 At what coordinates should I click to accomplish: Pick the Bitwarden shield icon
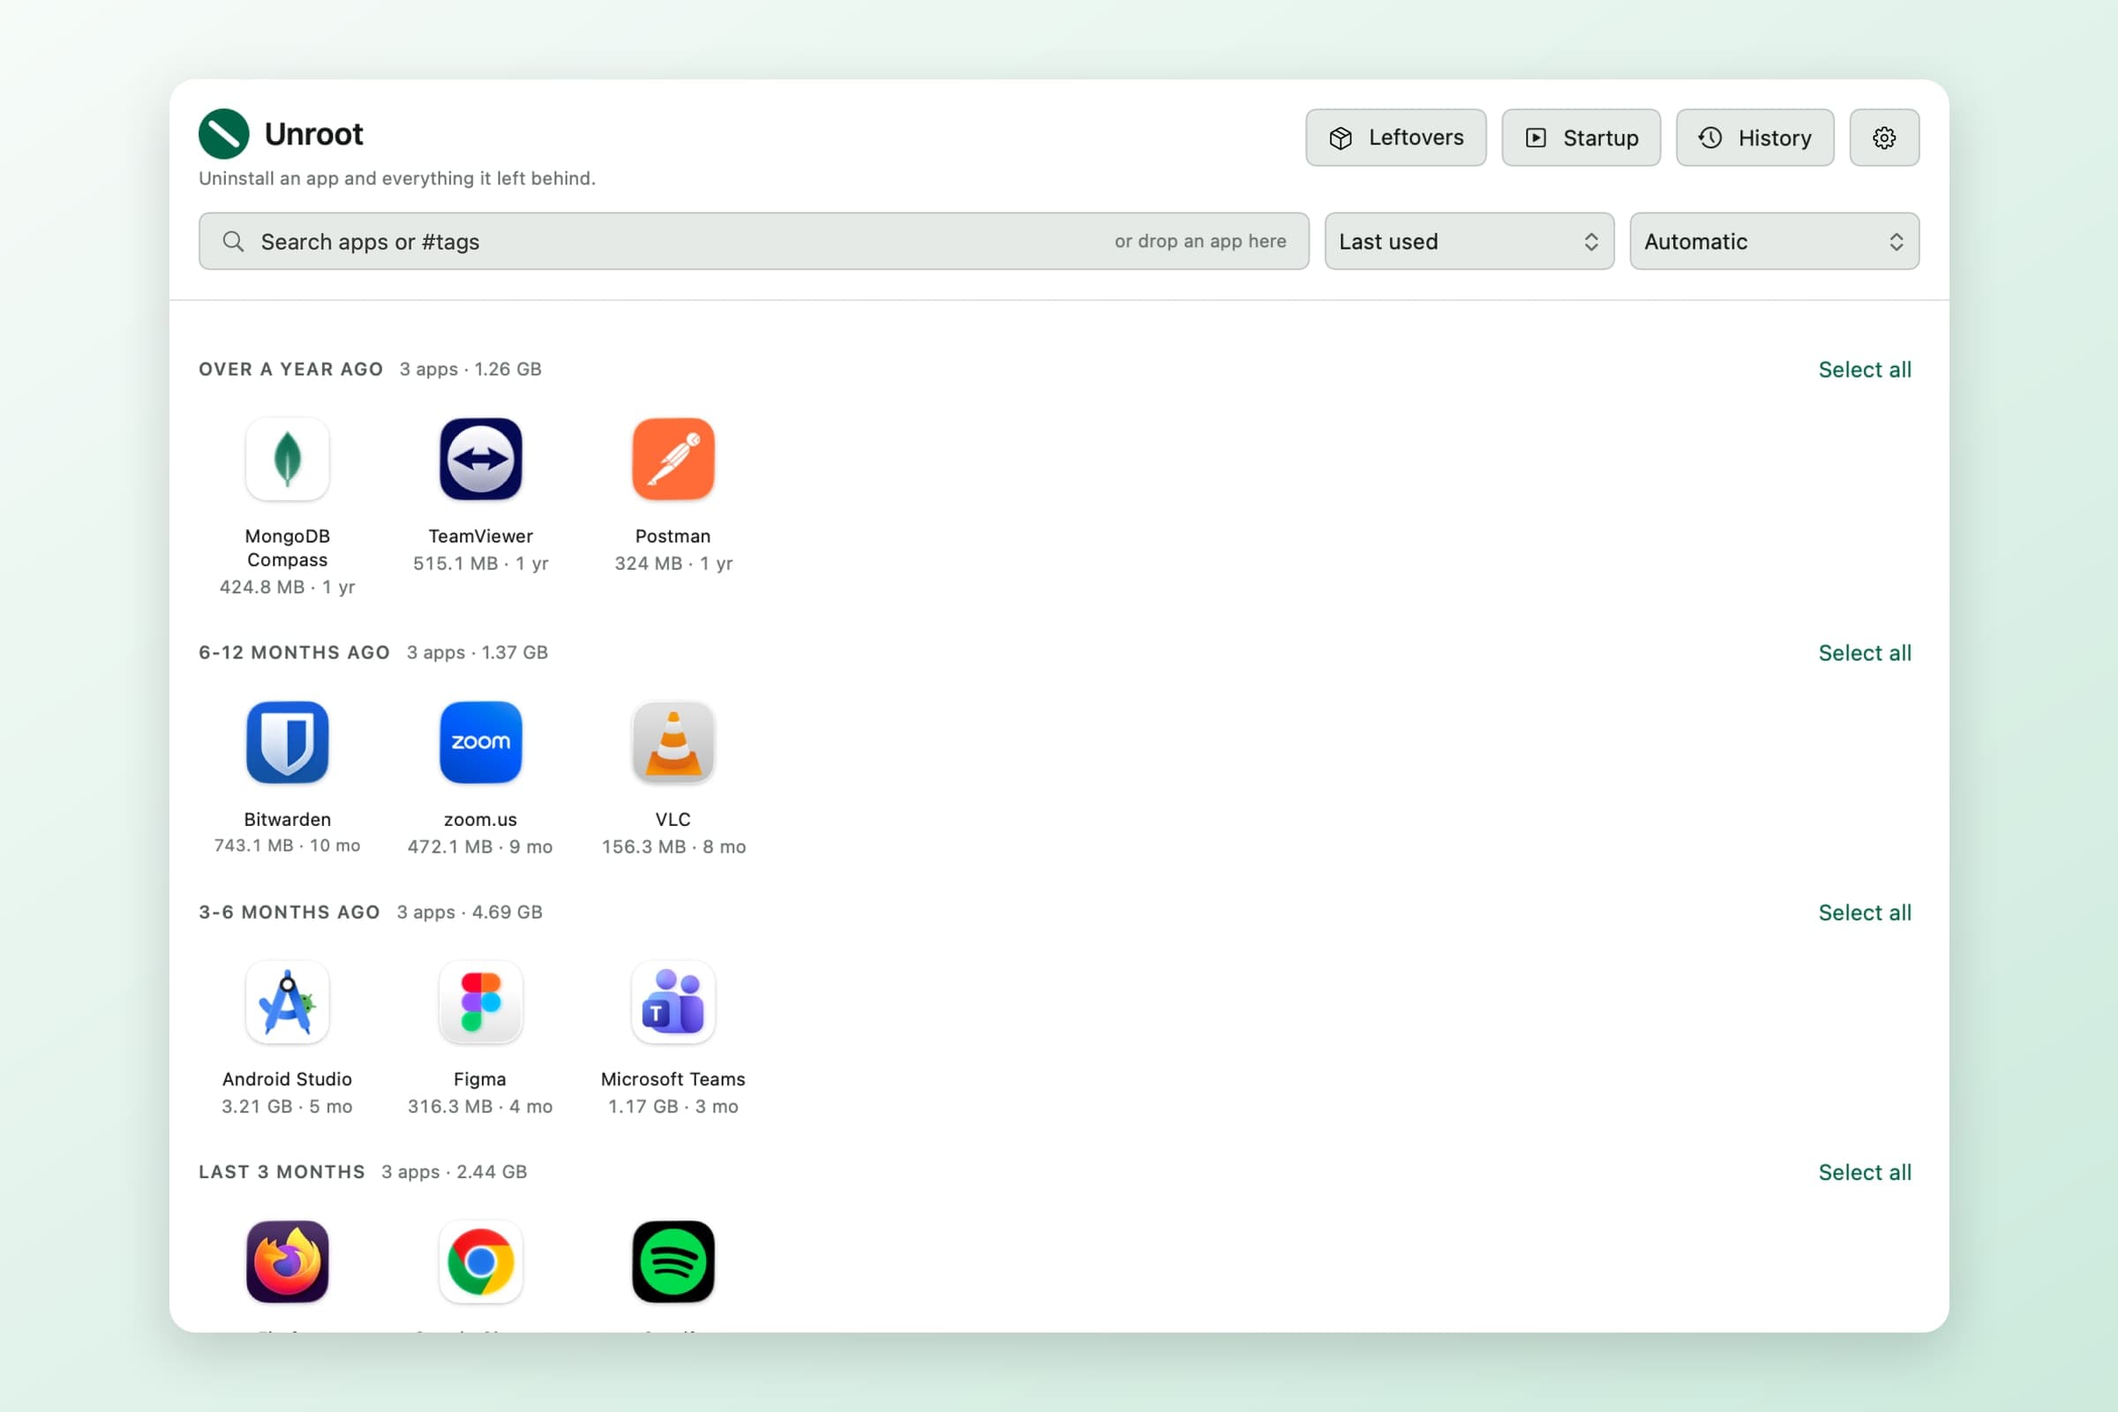tap(288, 742)
